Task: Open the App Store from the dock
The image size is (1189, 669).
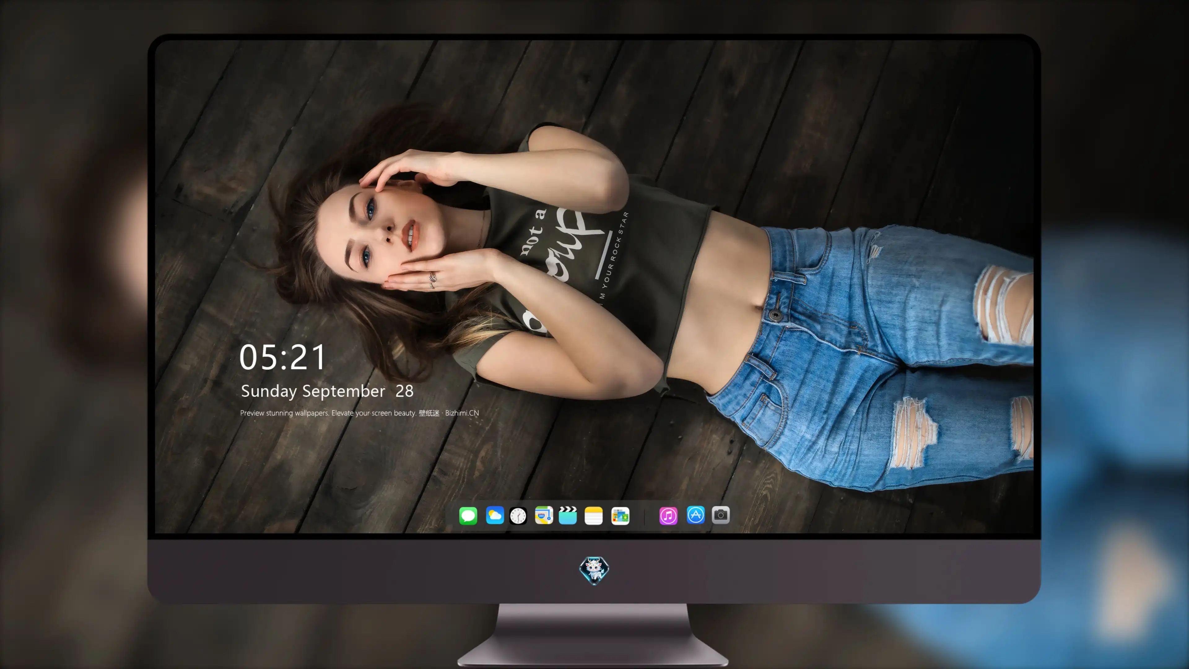Action: [x=695, y=515]
